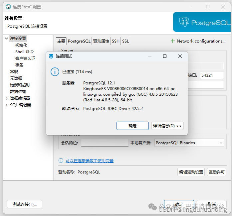
Task: Expand the SQL 编辑器 tree node
Action: 6,105
